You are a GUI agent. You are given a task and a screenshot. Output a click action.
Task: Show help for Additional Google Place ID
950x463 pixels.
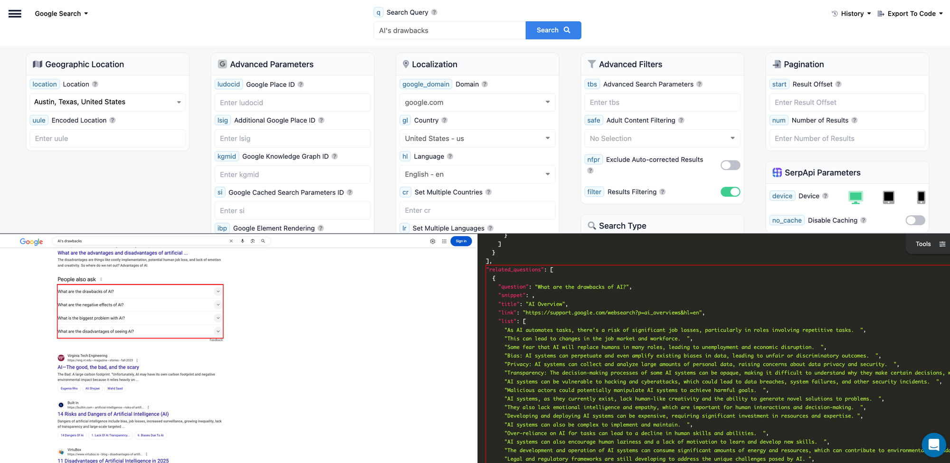(321, 120)
